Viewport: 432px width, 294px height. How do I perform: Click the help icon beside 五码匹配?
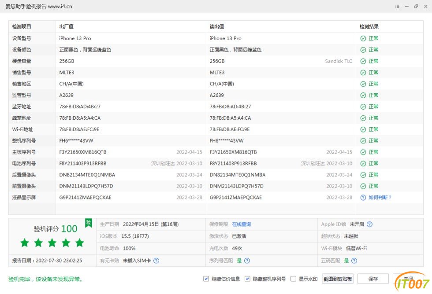354,261
